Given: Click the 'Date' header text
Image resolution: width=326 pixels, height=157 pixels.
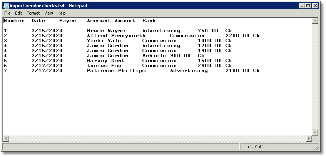Looking at the screenshot, I should coord(38,21).
